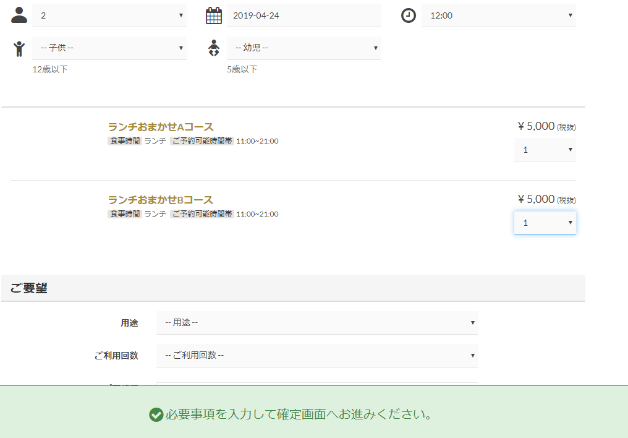Open the 子供 children count dropdown
628x438 pixels.
point(109,48)
